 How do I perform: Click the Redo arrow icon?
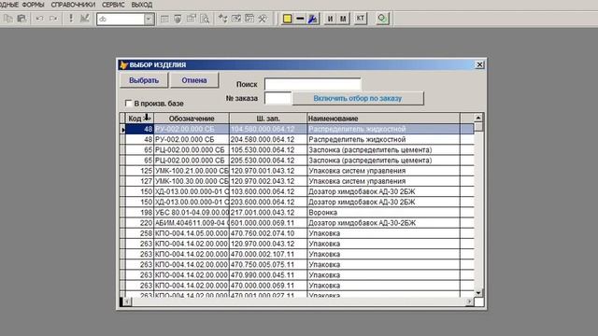[x=53, y=19]
